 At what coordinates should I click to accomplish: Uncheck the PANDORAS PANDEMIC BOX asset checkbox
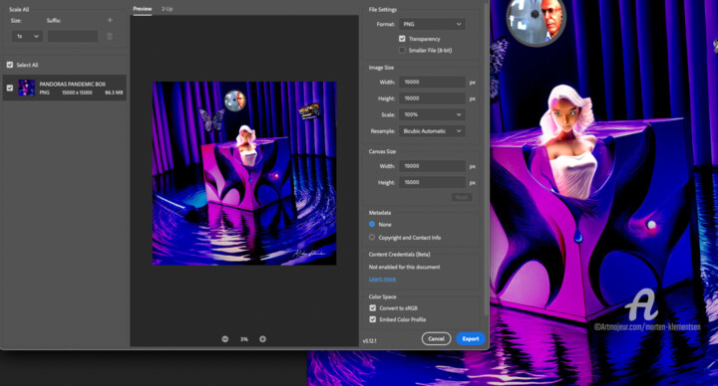click(x=10, y=88)
